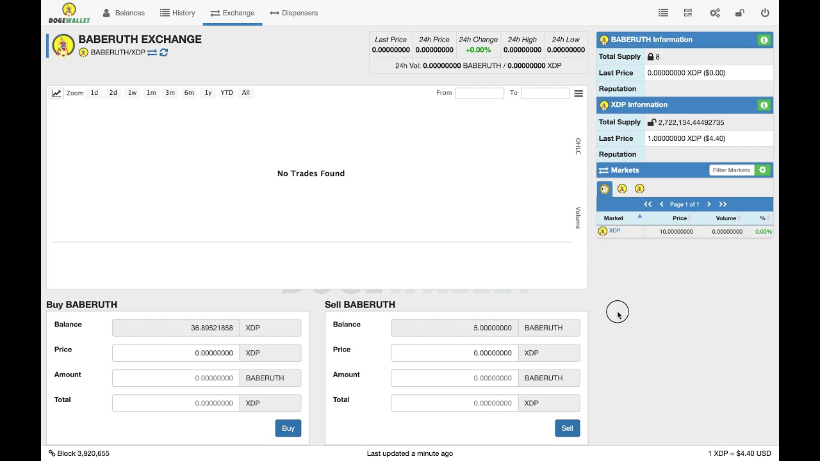Click the 1 XDP = $4.40 USD rate
This screenshot has height=461, width=820.
tap(739, 453)
